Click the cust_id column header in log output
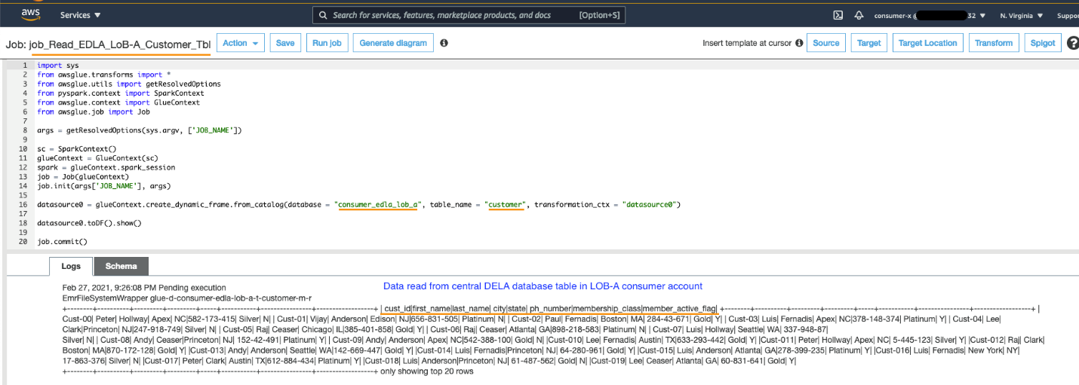The image size is (1079, 385). [x=398, y=308]
